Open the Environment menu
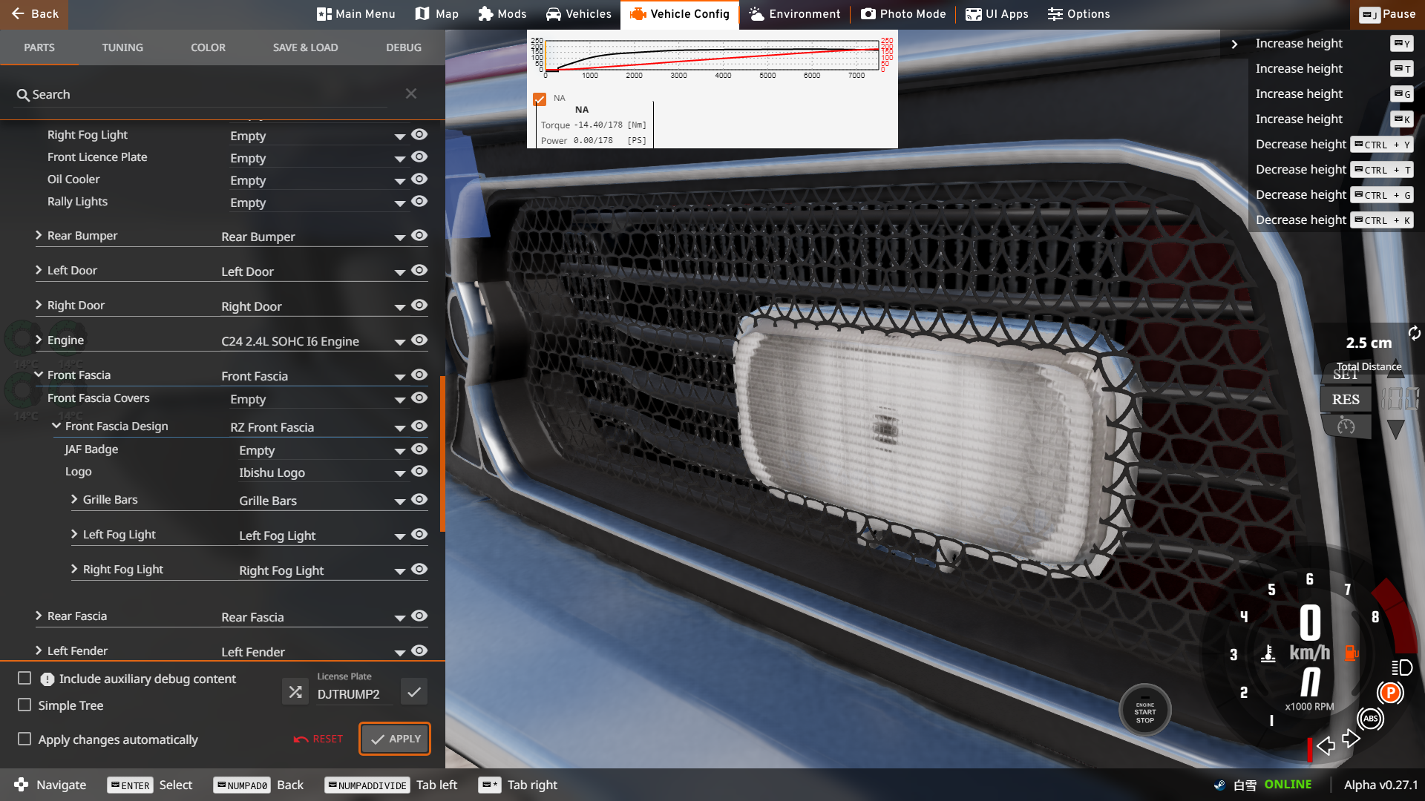The height and width of the screenshot is (801, 1425). (794, 14)
